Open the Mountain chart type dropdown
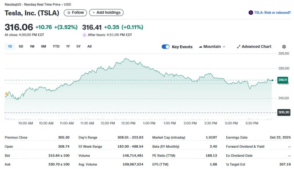Image resolution: width=294 pixels, height=169 pixels. coord(212,46)
